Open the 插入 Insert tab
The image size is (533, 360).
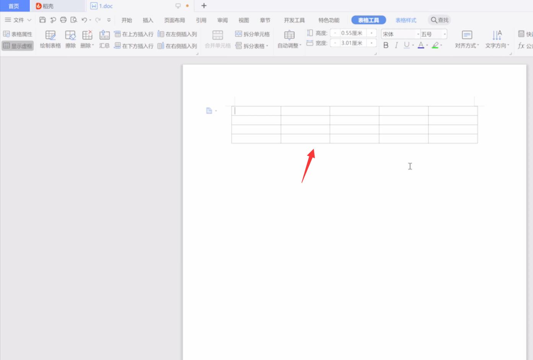click(x=148, y=20)
